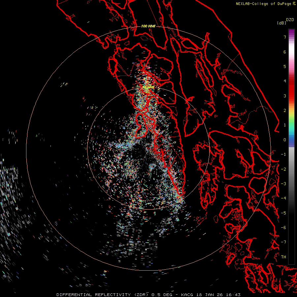
Task: Click the -5 value on color scale
Action: [x=283, y=213]
